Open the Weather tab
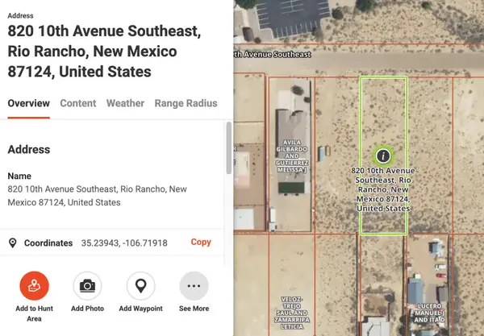This screenshot has height=336, width=484. (x=125, y=103)
